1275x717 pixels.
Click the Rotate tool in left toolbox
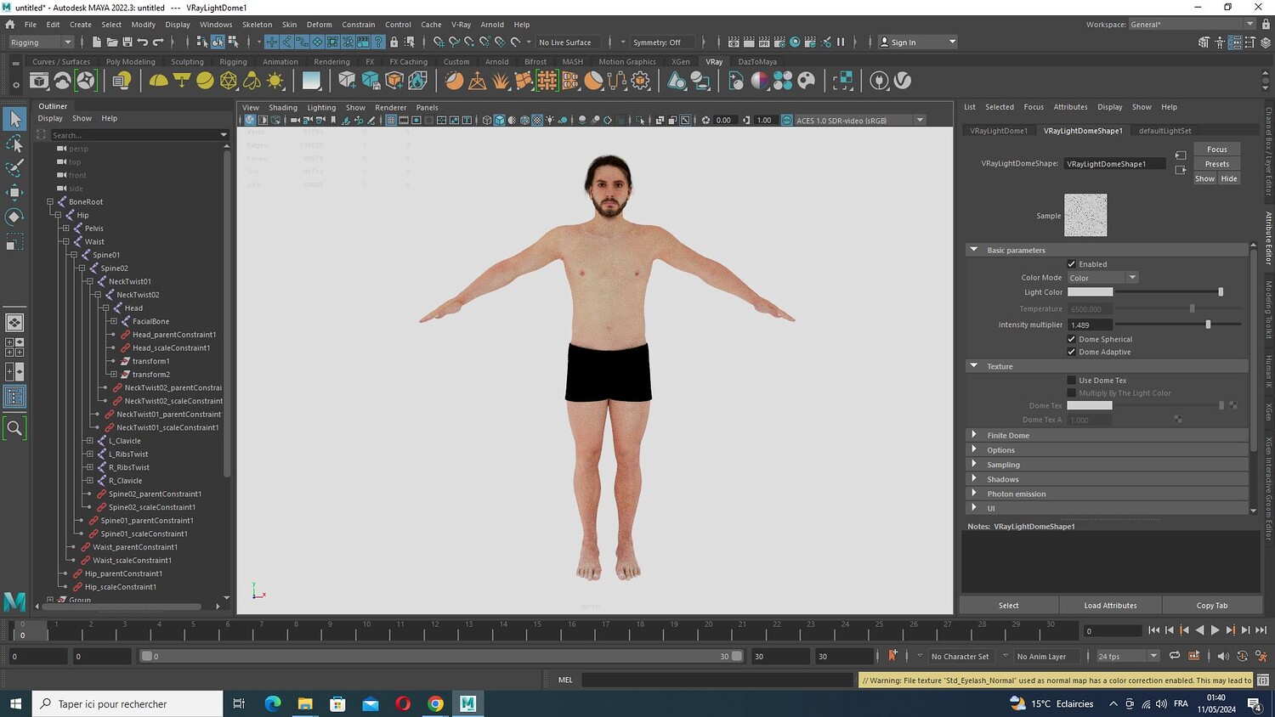click(14, 217)
